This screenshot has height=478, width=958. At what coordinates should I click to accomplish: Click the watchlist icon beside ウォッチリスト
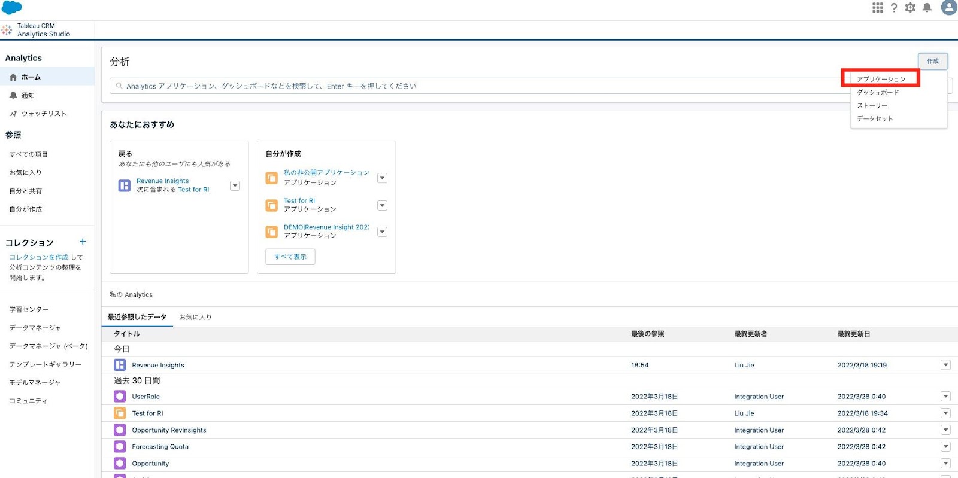pos(13,114)
